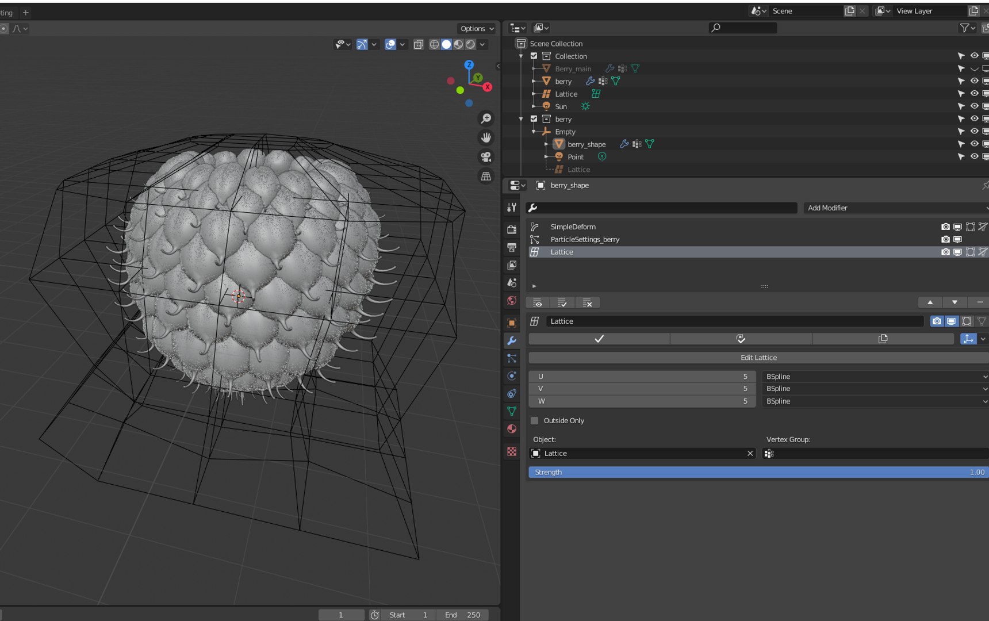Open the Scene properties tab
The image size is (989, 621).
click(512, 283)
